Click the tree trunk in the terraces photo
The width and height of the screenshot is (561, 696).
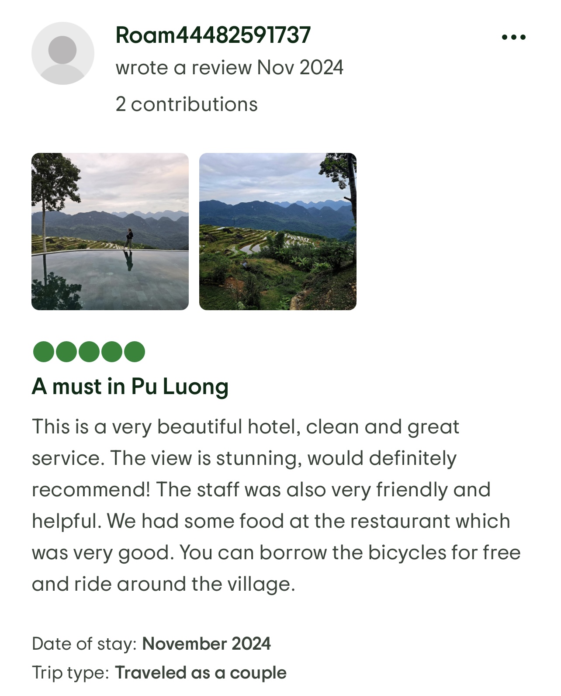[x=351, y=205]
